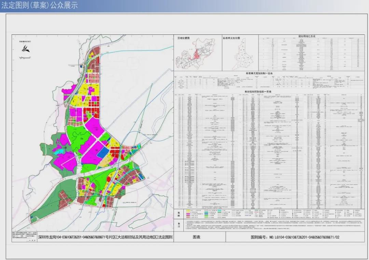Click the 法定图则(草案)公众展示 header title
369x260 pixels.
[39, 5]
